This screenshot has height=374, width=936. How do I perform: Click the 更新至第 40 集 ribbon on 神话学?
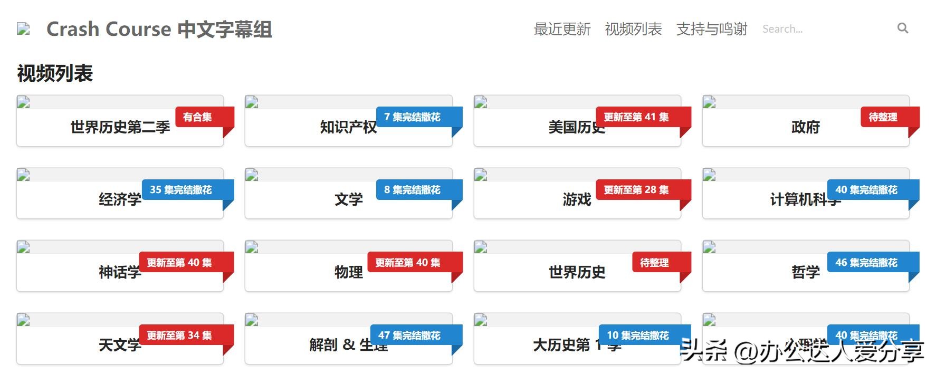187,263
